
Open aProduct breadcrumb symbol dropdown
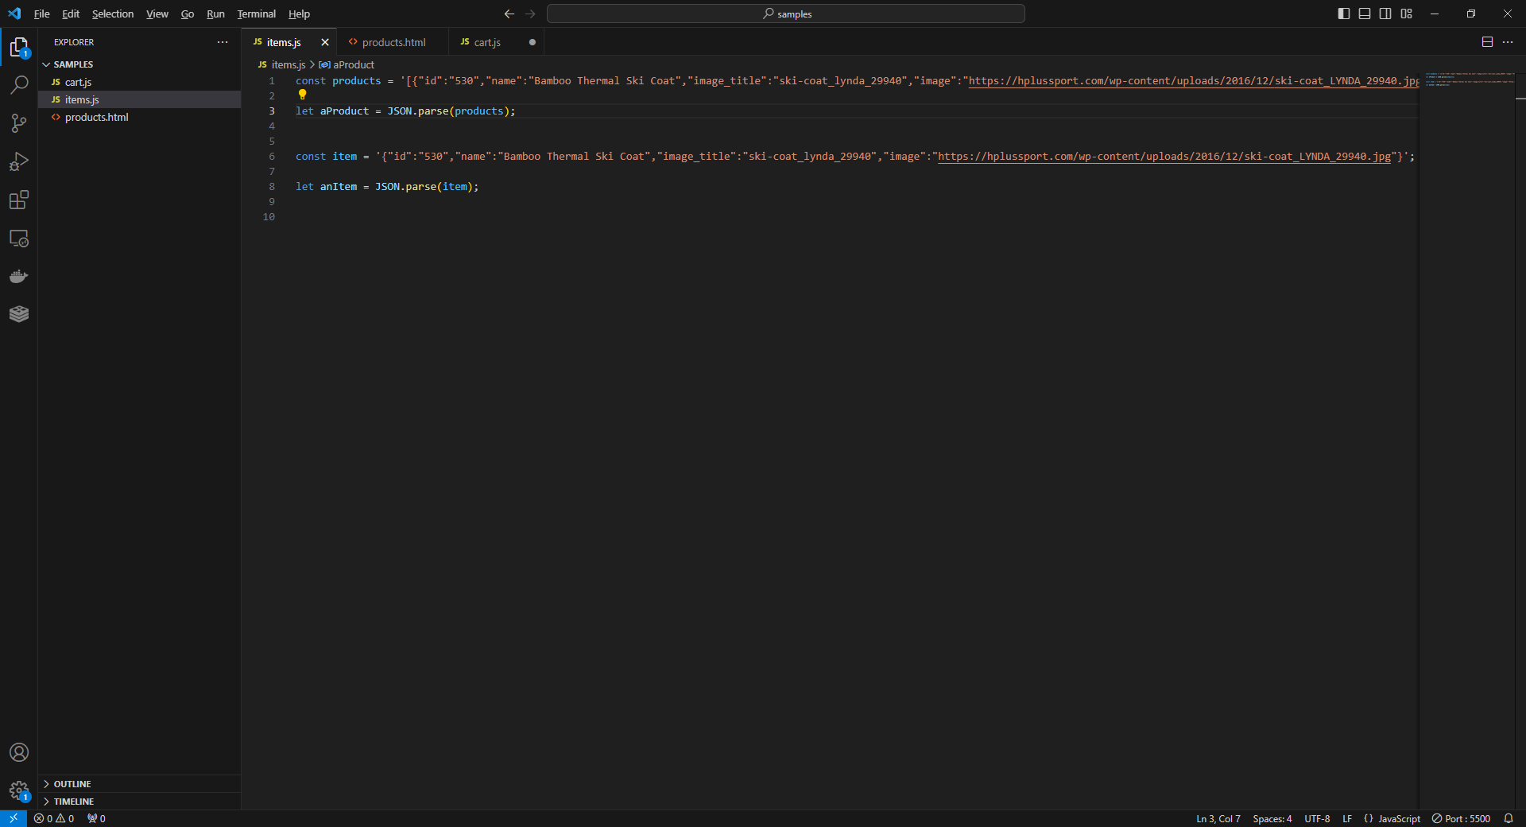pyautogui.click(x=347, y=64)
